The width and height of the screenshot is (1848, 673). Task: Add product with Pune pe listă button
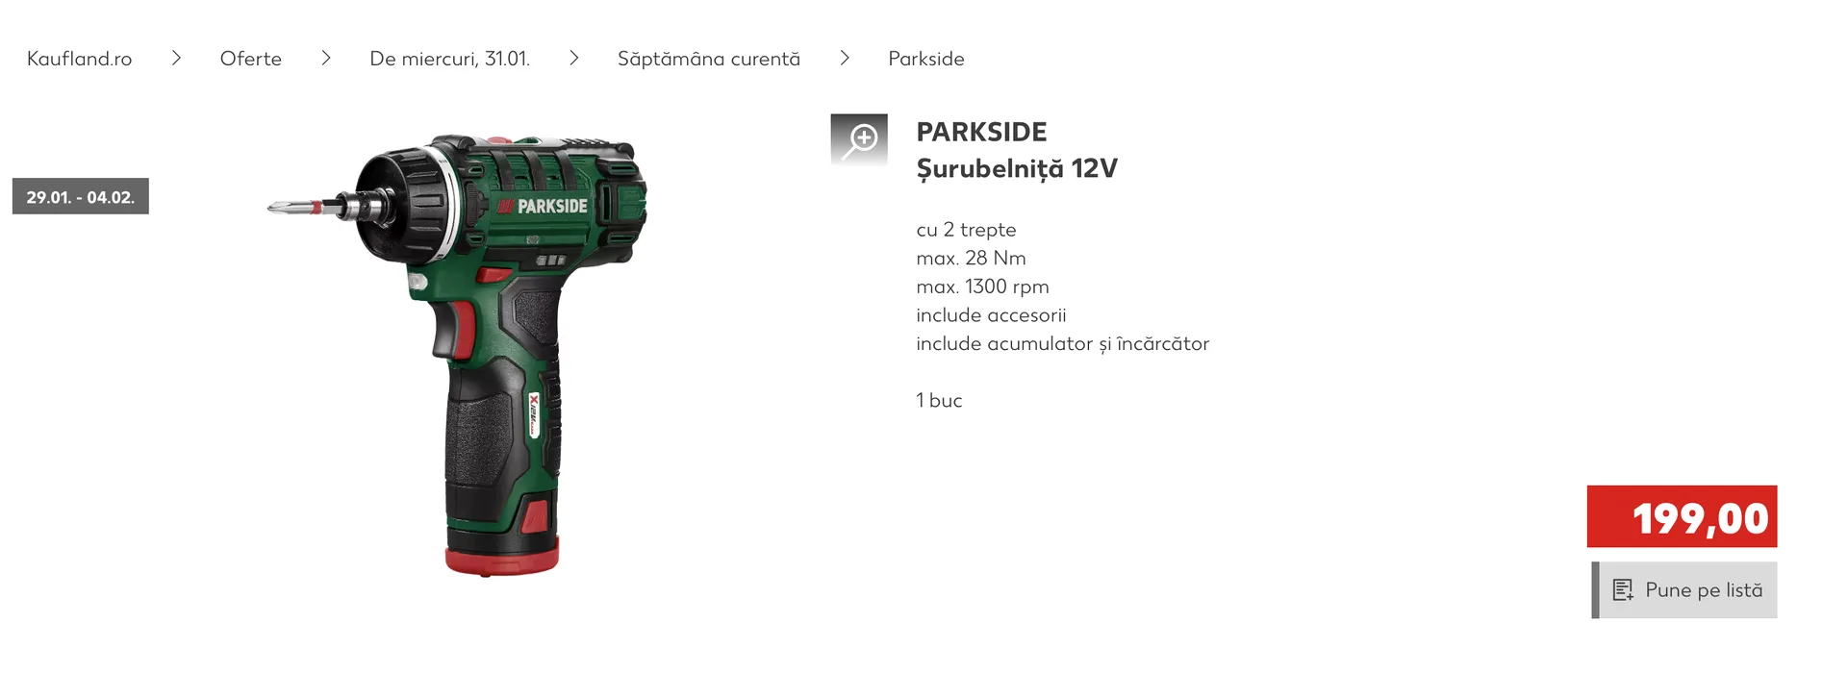[1684, 590]
